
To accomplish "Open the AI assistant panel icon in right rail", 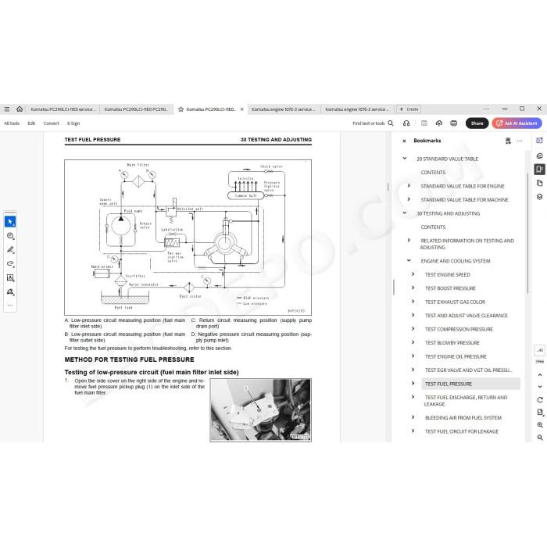I will pyautogui.click(x=539, y=141).
